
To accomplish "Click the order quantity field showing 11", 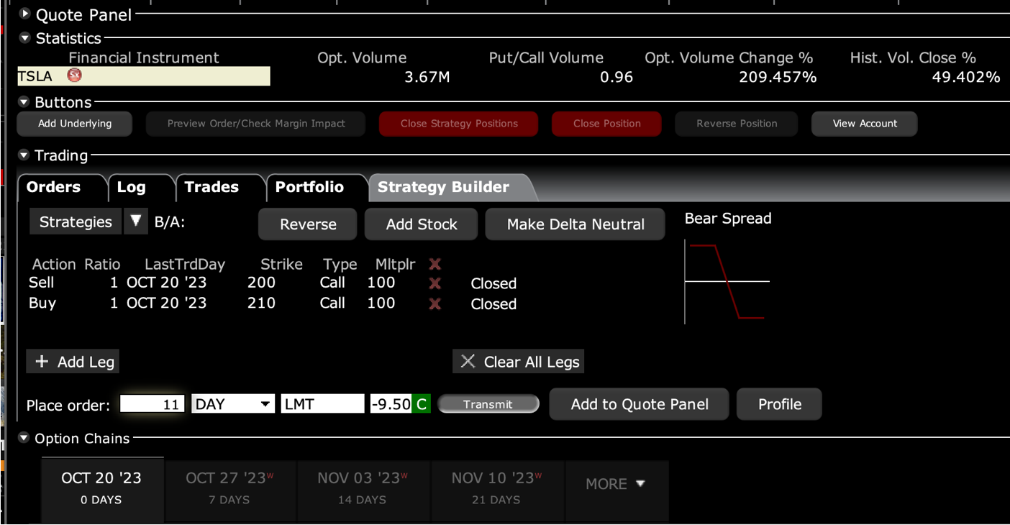I will point(152,404).
